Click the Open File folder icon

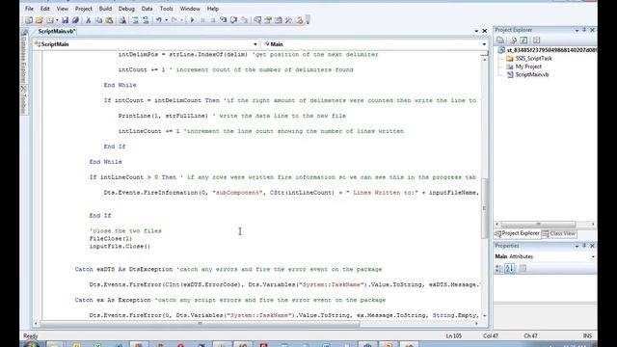pos(39,20)
